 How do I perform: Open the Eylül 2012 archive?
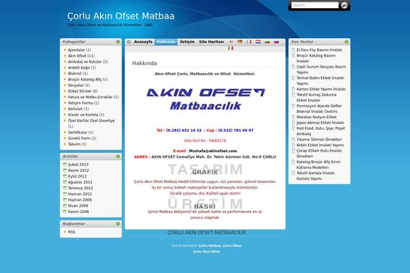(77, 176)
